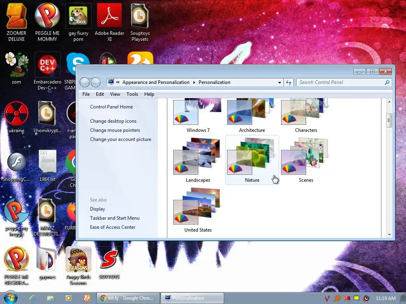The height and width of the screenshot is (304, 406).
Task: Open Windows Explorer from the taskbar
Action: (50, 298)
